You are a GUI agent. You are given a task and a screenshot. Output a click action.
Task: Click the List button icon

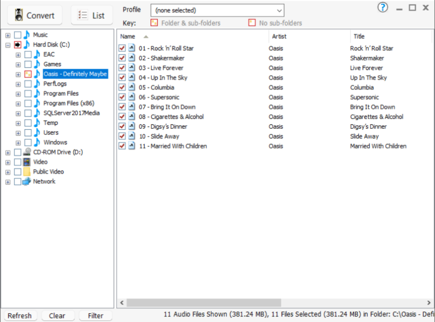(x=82, y=14)
